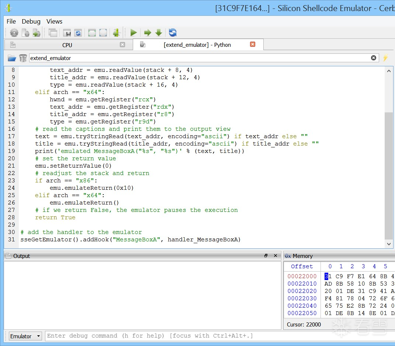Clear the extend_emulator script name field
This screenshot has height=346, width=395.
click(x=374, y=58)
